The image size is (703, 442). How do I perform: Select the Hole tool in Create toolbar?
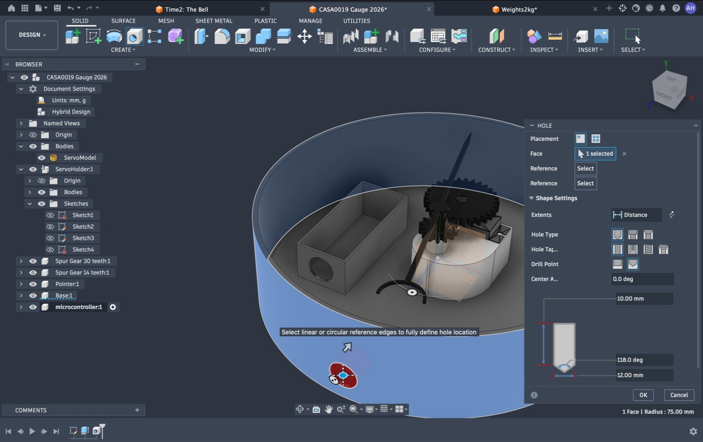(134, 36)
